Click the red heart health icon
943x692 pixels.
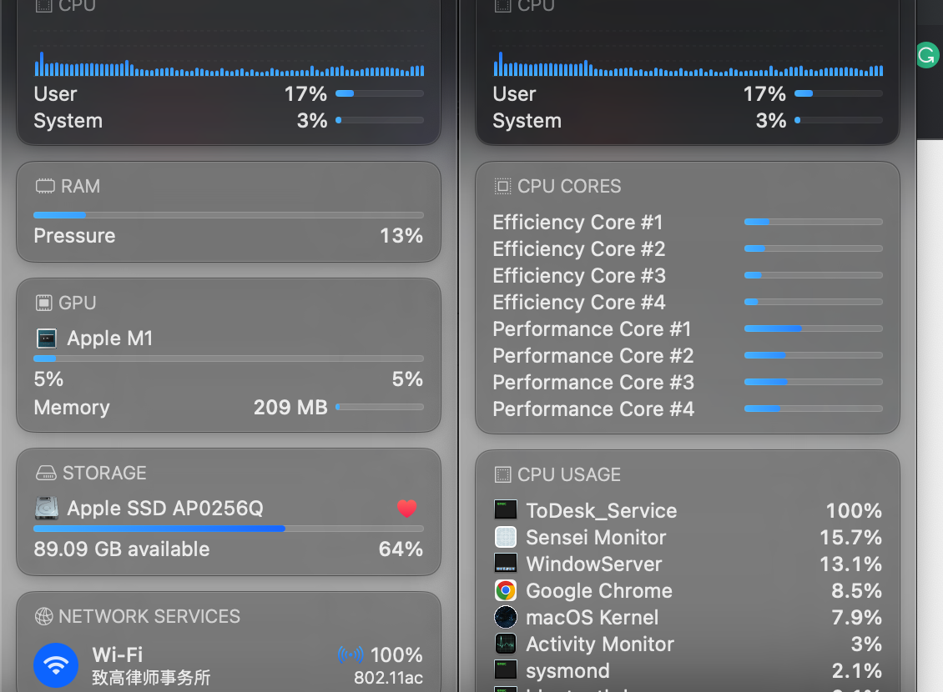pyautogui.click(x=407, y=509)
